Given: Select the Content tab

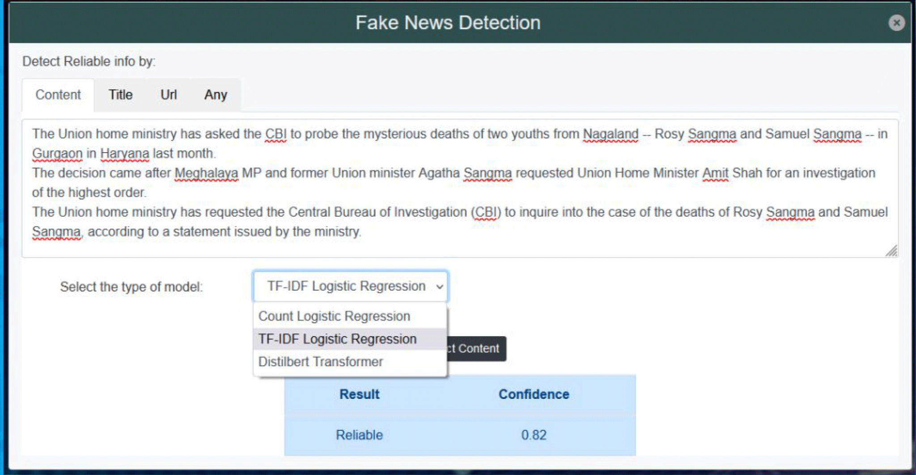Looking at the screenshot, I should point(57,94).
